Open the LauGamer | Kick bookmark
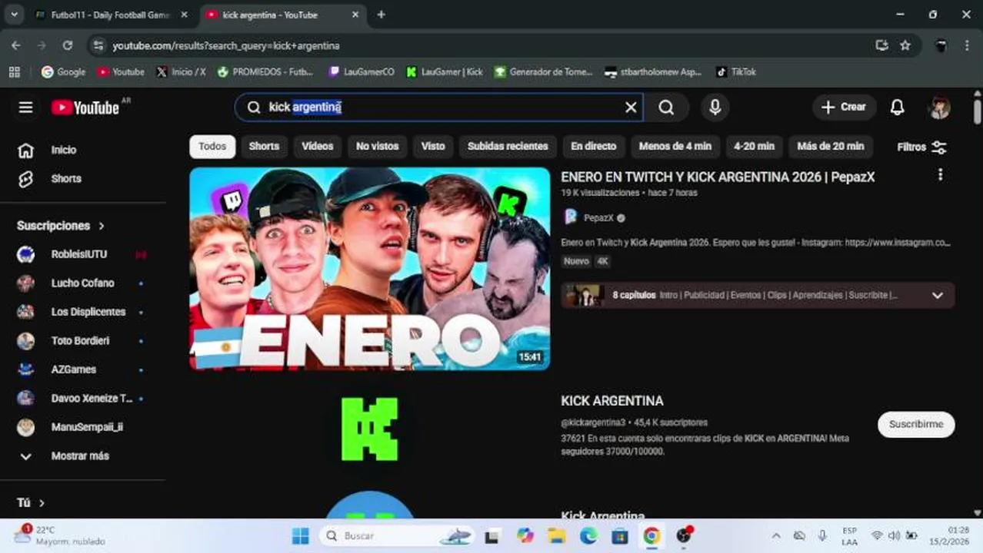983x553 pixels. (445, 71)
